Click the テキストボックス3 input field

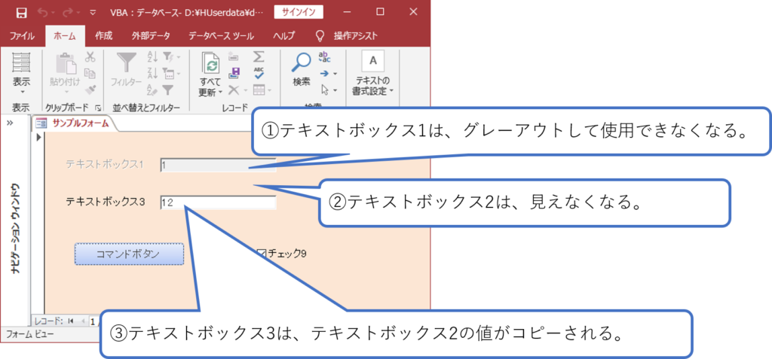click(x=218, y=202)
